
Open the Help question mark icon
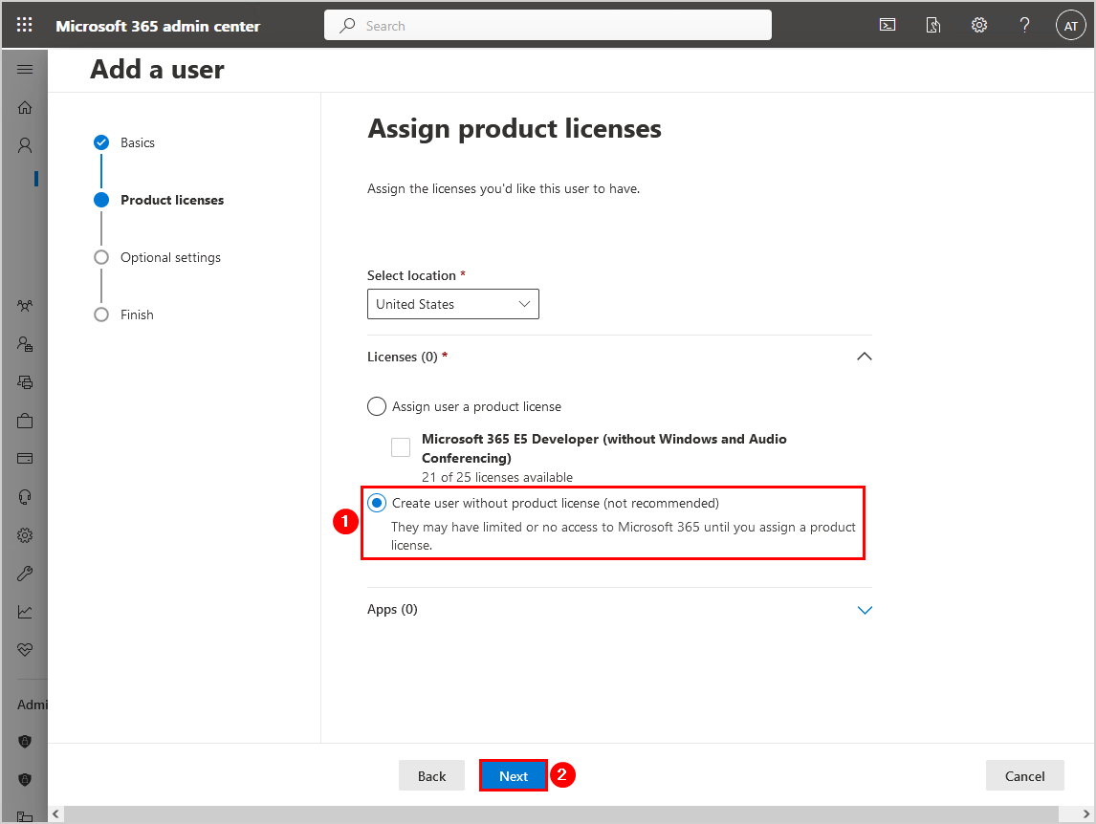tap(1024, 26)
